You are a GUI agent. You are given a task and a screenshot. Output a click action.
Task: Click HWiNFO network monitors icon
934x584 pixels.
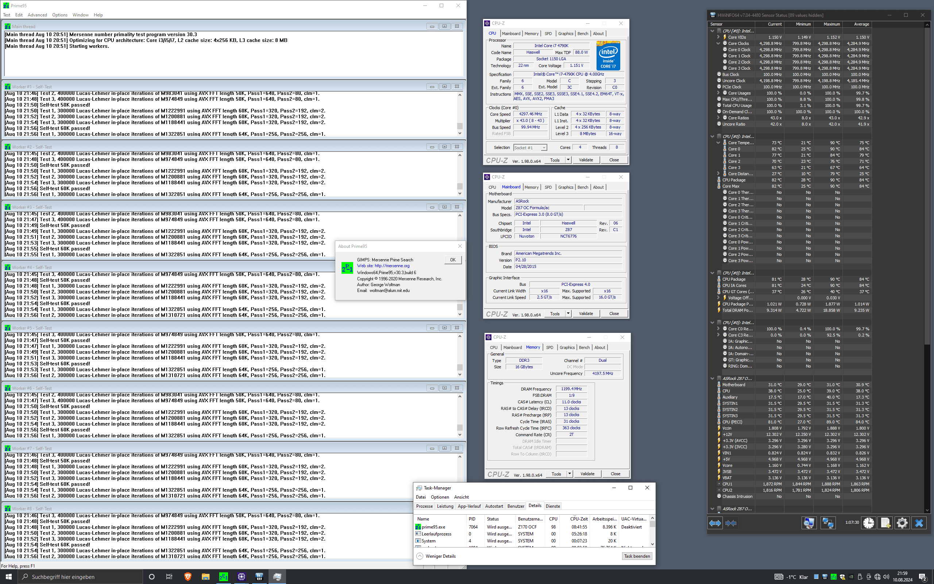pyautogui.click(x=828, y=523)
